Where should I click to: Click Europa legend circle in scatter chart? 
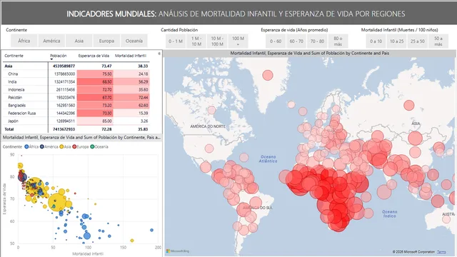pyautogui.click(x=74, y=146)
